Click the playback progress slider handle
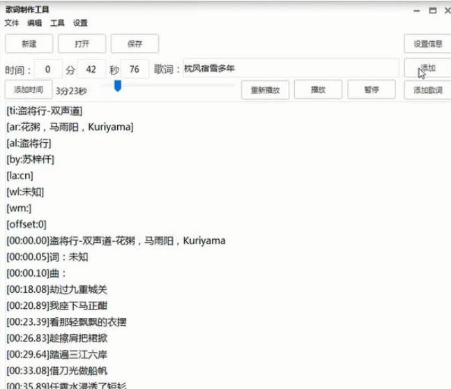The height and width of the screenshot is (389, 451). [118, 86]
